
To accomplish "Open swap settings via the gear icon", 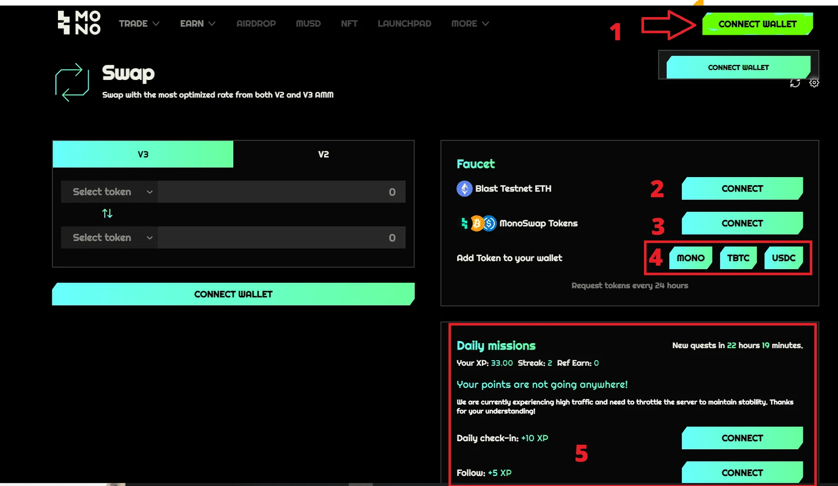I will point(814,83).
